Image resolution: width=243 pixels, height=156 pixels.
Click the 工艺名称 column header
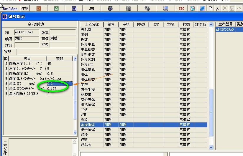click(92, 24)
